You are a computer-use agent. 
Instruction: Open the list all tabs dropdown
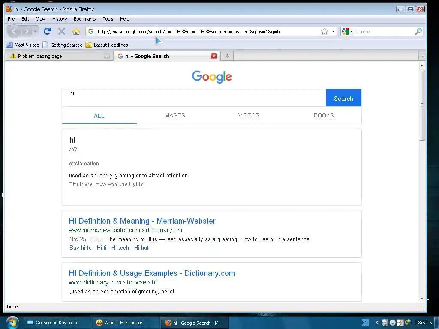pyautogui.click(x=422, y=56)
